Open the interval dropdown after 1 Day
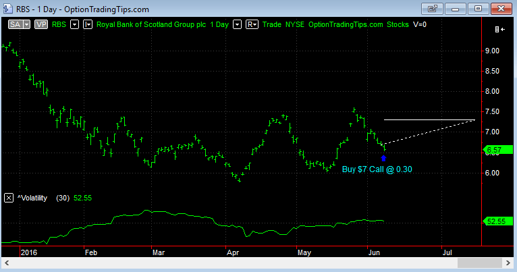Image resolution: width=517 pixels, height=272 pixels. pos(237,25)
